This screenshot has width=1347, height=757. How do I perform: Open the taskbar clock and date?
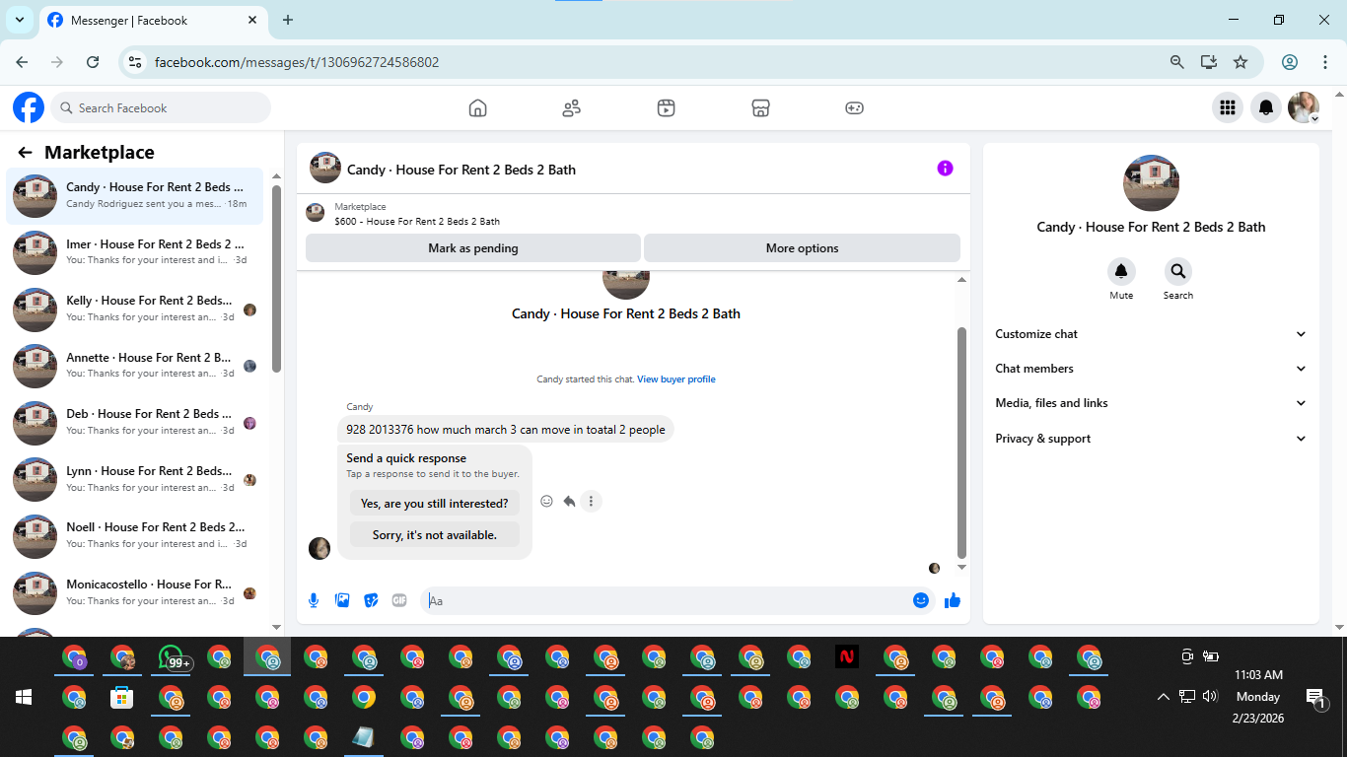click(1258, 697)
